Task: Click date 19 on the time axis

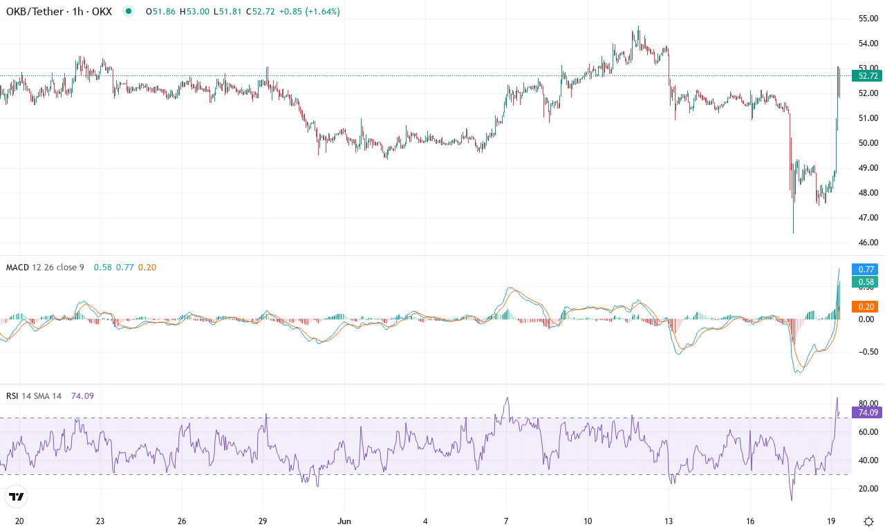Action: 831,521
